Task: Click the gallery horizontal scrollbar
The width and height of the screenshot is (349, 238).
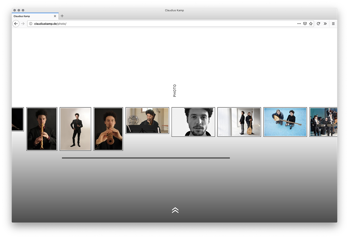Action: tap(146, 158)
